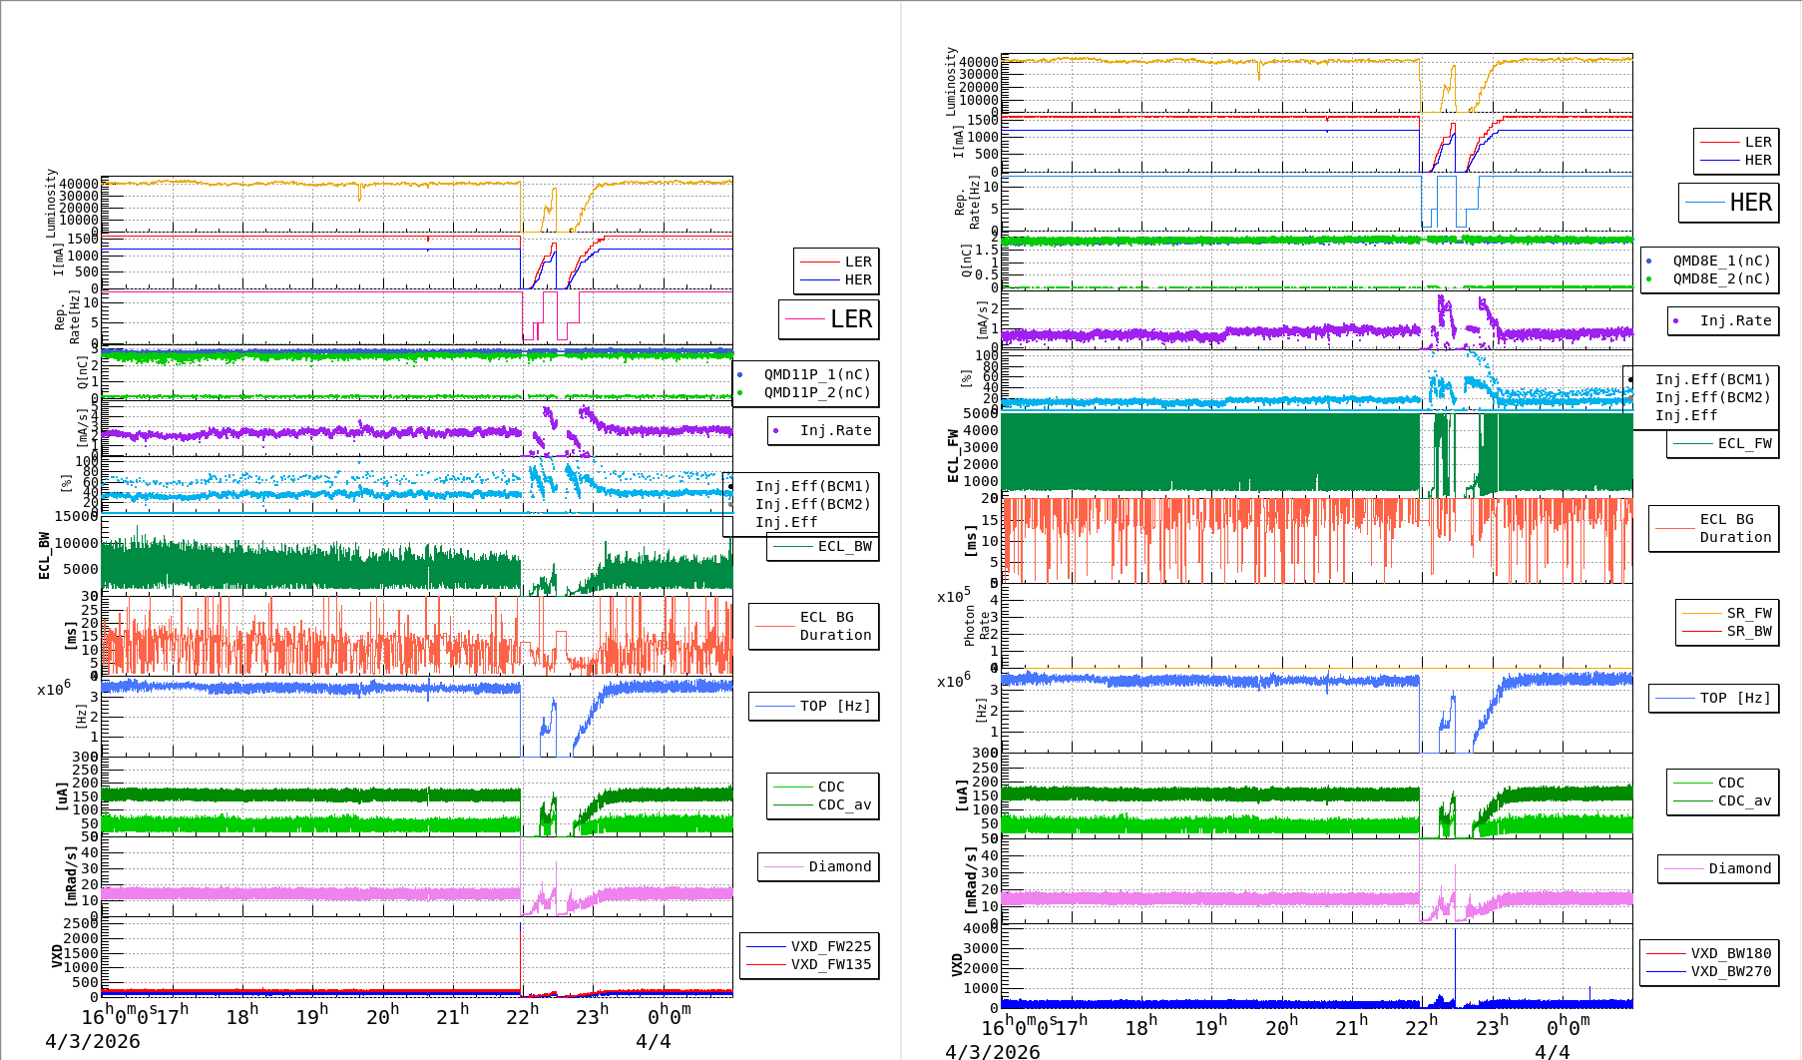Click the SR_BW legend entry
This screenshot has height=1060, width=1802.
click(1748, 631)
